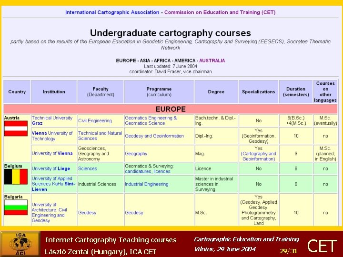Image resolution: width=343 pixels, height=257 pixels.
Task: Open Civil Engineering faculty link
Action: pyautogui.click(x=95, y=120)
